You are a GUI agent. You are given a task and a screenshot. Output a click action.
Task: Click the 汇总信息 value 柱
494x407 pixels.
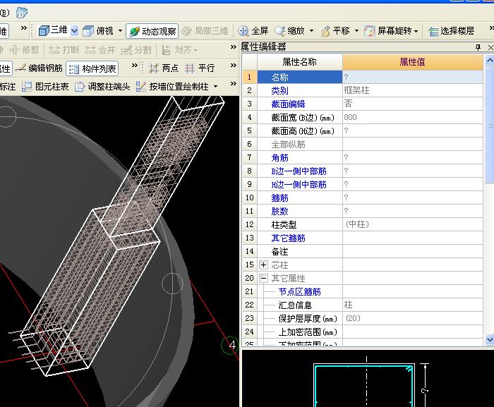tap(412, 305)
